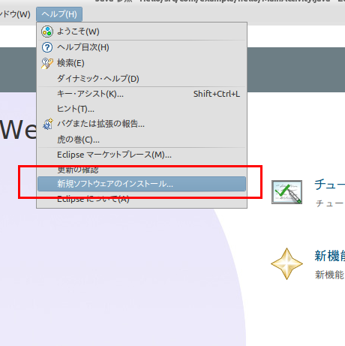345x346 pixels.
Task: Select Eclipse について(A) entry
Action: tap(142, 200)
